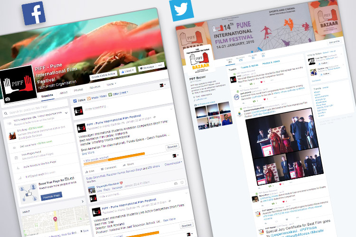Click Change link beside Trends
356x237 pixels.
tap(326, 87)
